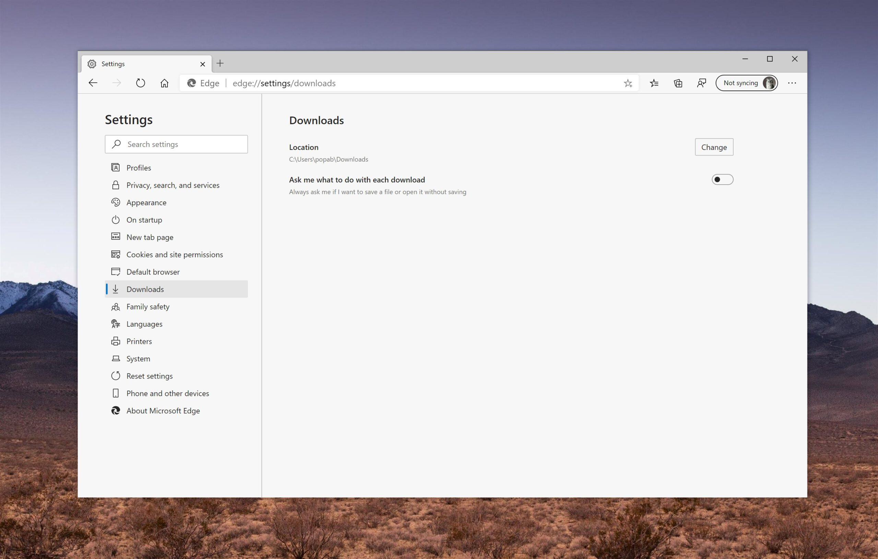Click the Not syncing profile button
This screenshot has height=559, width=878.
click(x=747, y=83)
